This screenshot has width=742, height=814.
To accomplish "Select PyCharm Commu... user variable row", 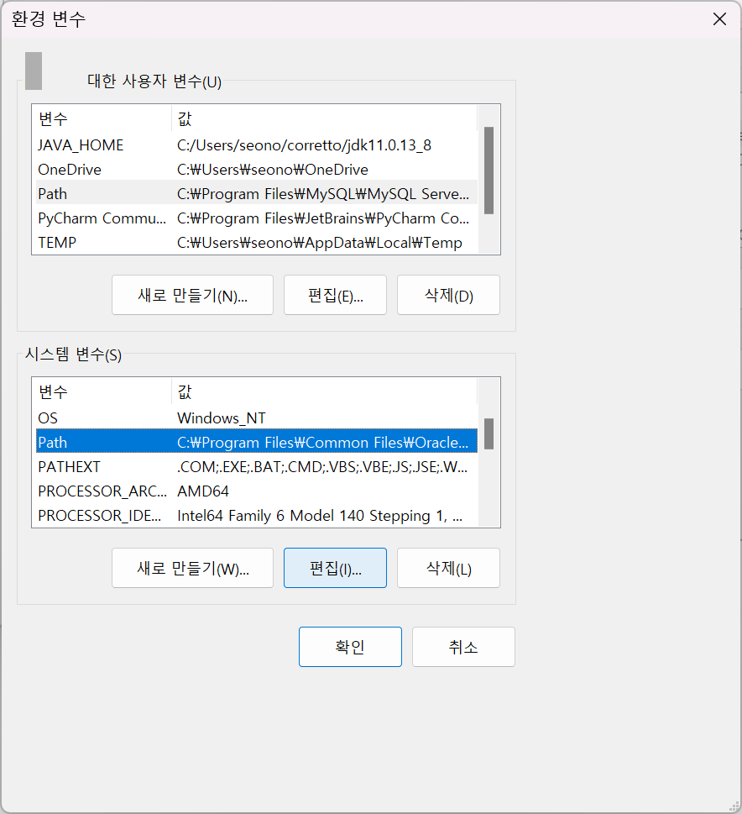I will point(256,218).
